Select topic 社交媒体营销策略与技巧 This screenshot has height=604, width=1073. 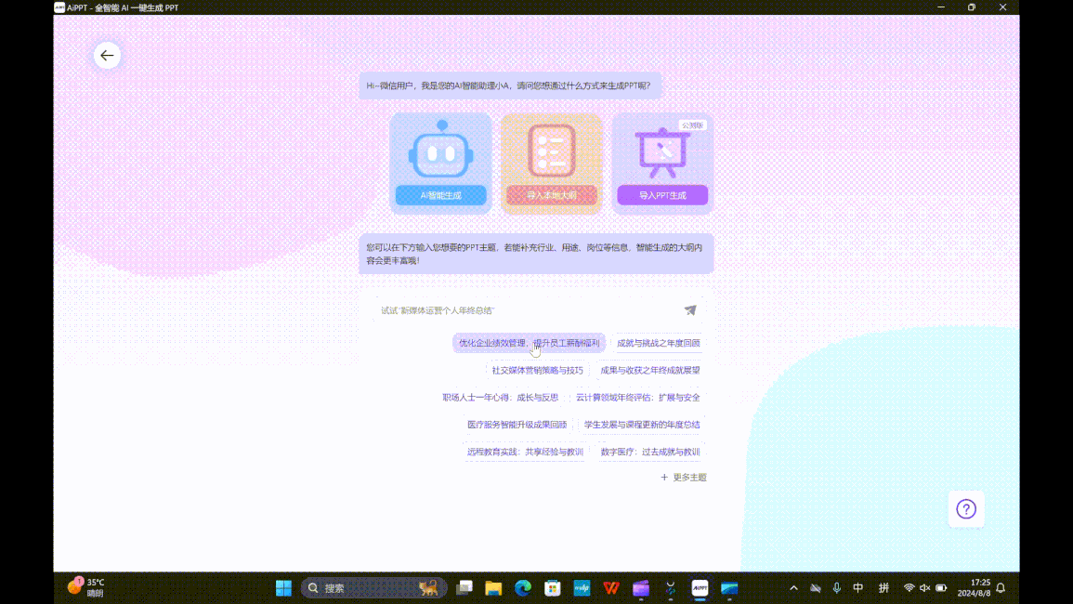pyautogui.click(x=537, y=371)
